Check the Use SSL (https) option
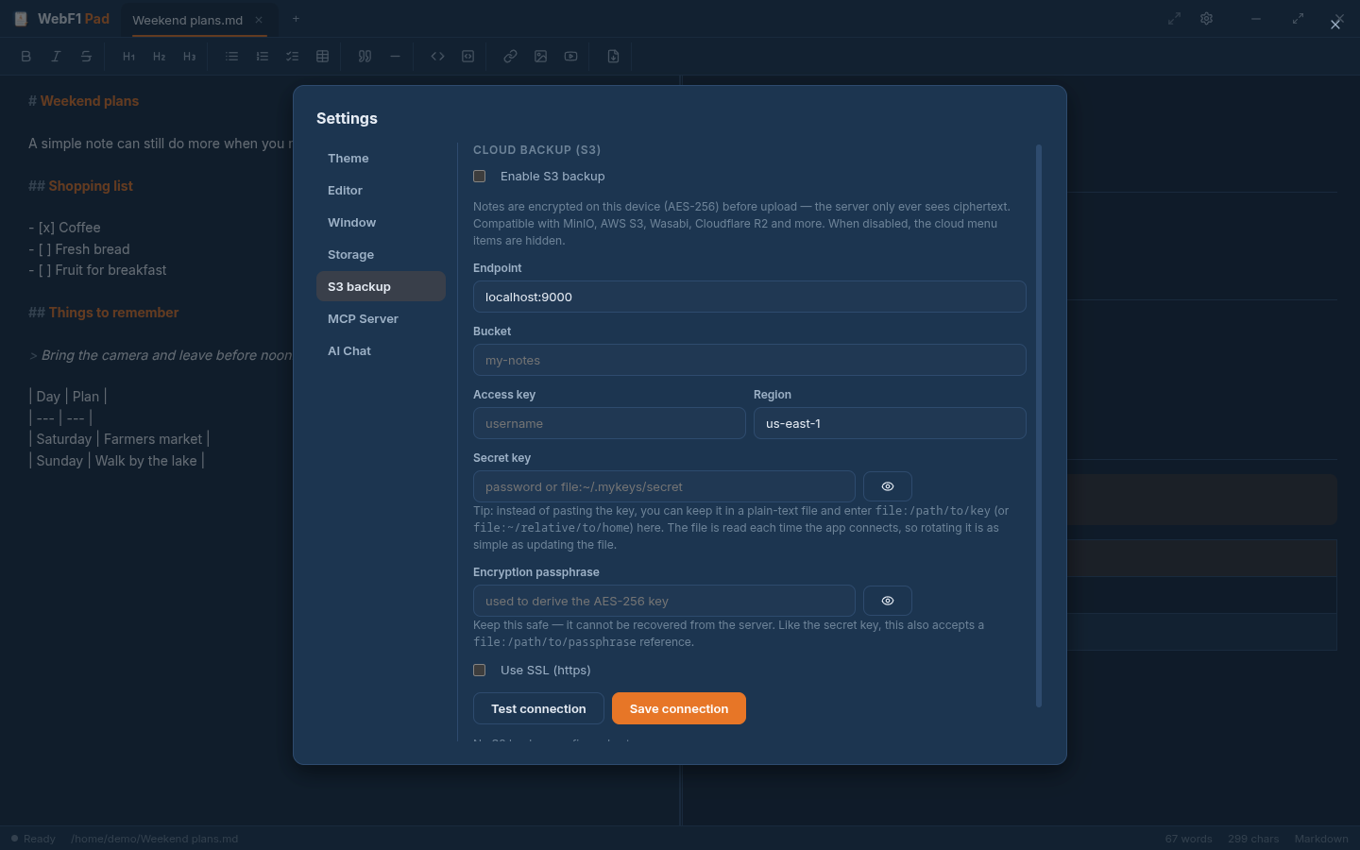This screenshot has width=1360, height=850. (480, 671)
